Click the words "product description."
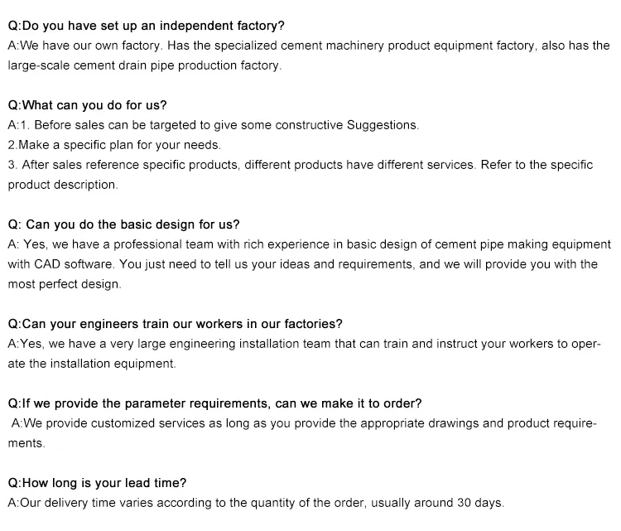The height and width of the screenshot is (531, 621). tap(63, 184)
